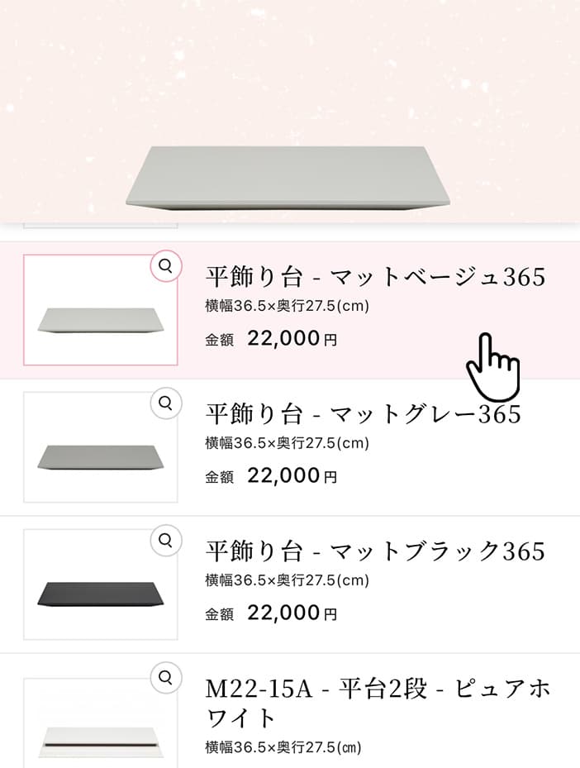Click the M22-15A - 平台2段 - ピュアホワイト title
The height and width of the screenshot is (768, 580).
378,702
